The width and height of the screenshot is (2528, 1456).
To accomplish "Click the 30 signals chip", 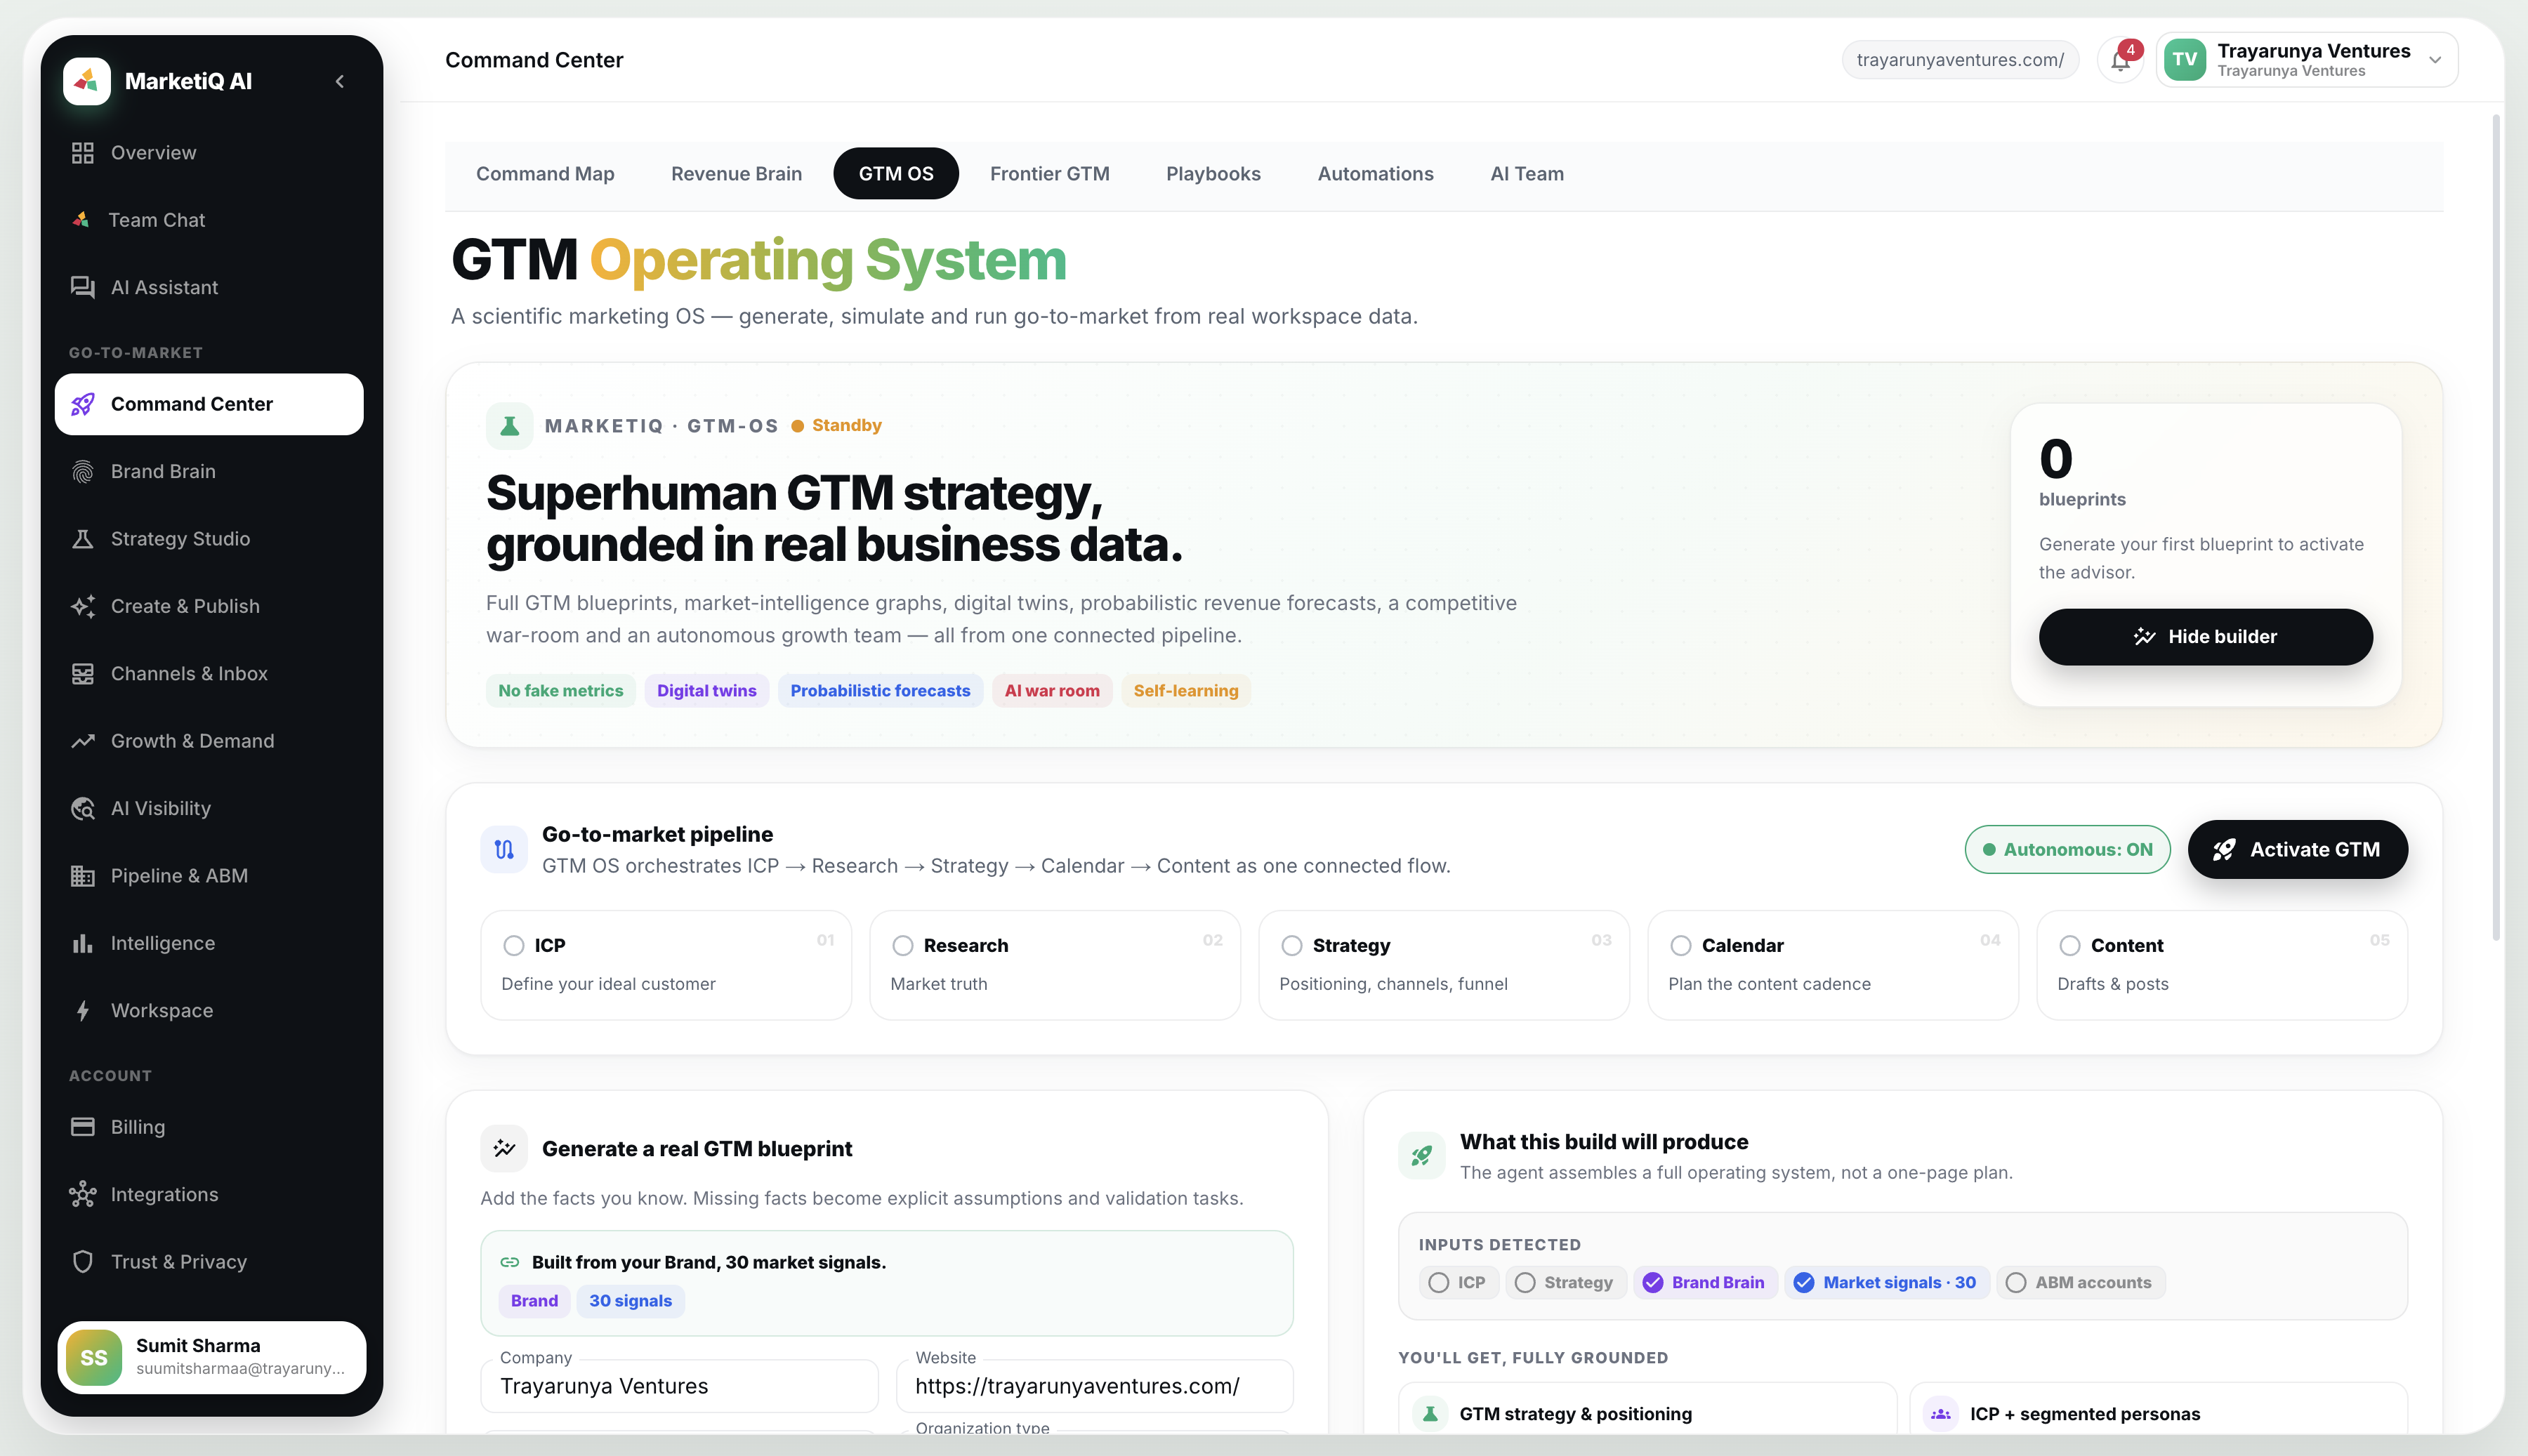I will (x=630, y=1301).
